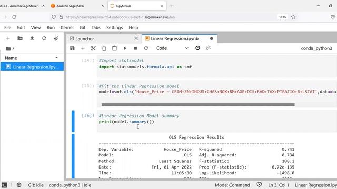Open Linear Regression.ipynb in file list
The width and height of the screenshot is (337, 189).
(x=32, y=67)
